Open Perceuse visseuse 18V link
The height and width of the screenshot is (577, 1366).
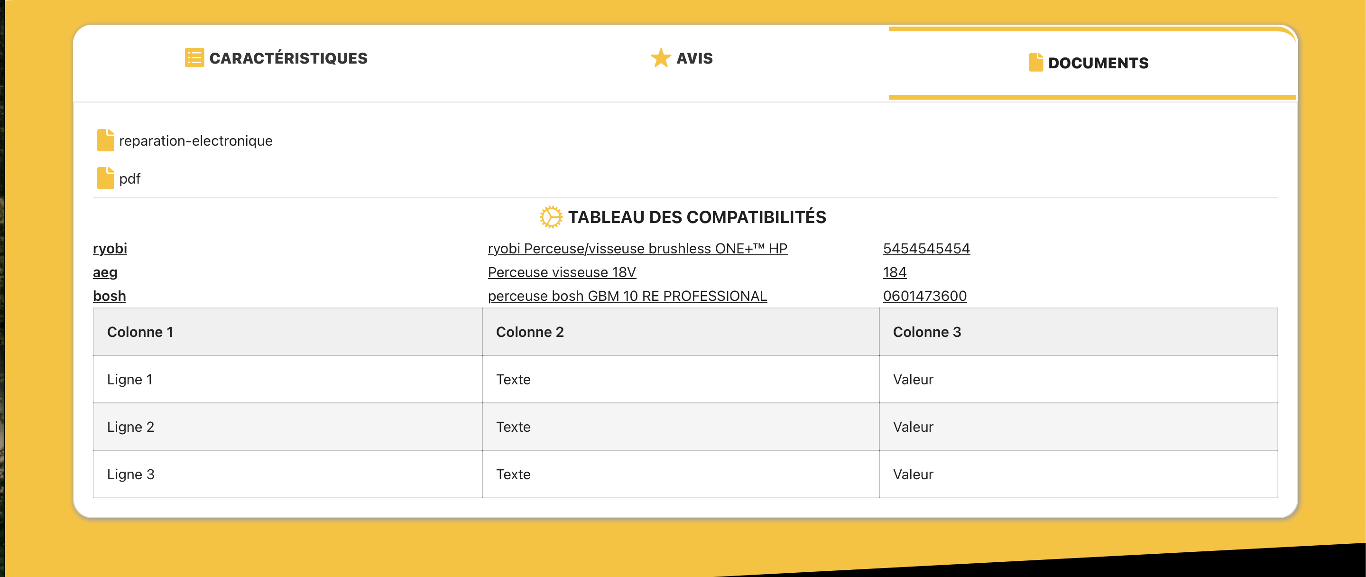click(x=561, y=272)
